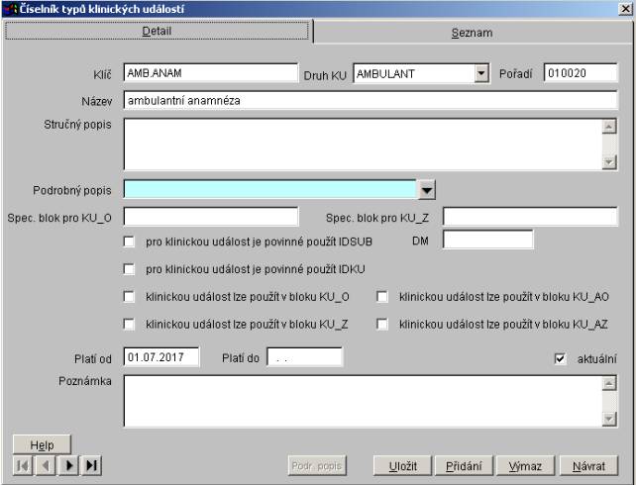Viewport: 636px width, 485px height.
Task: Click the Název input field
Action: pyautogui.click(x=370, y=101)
